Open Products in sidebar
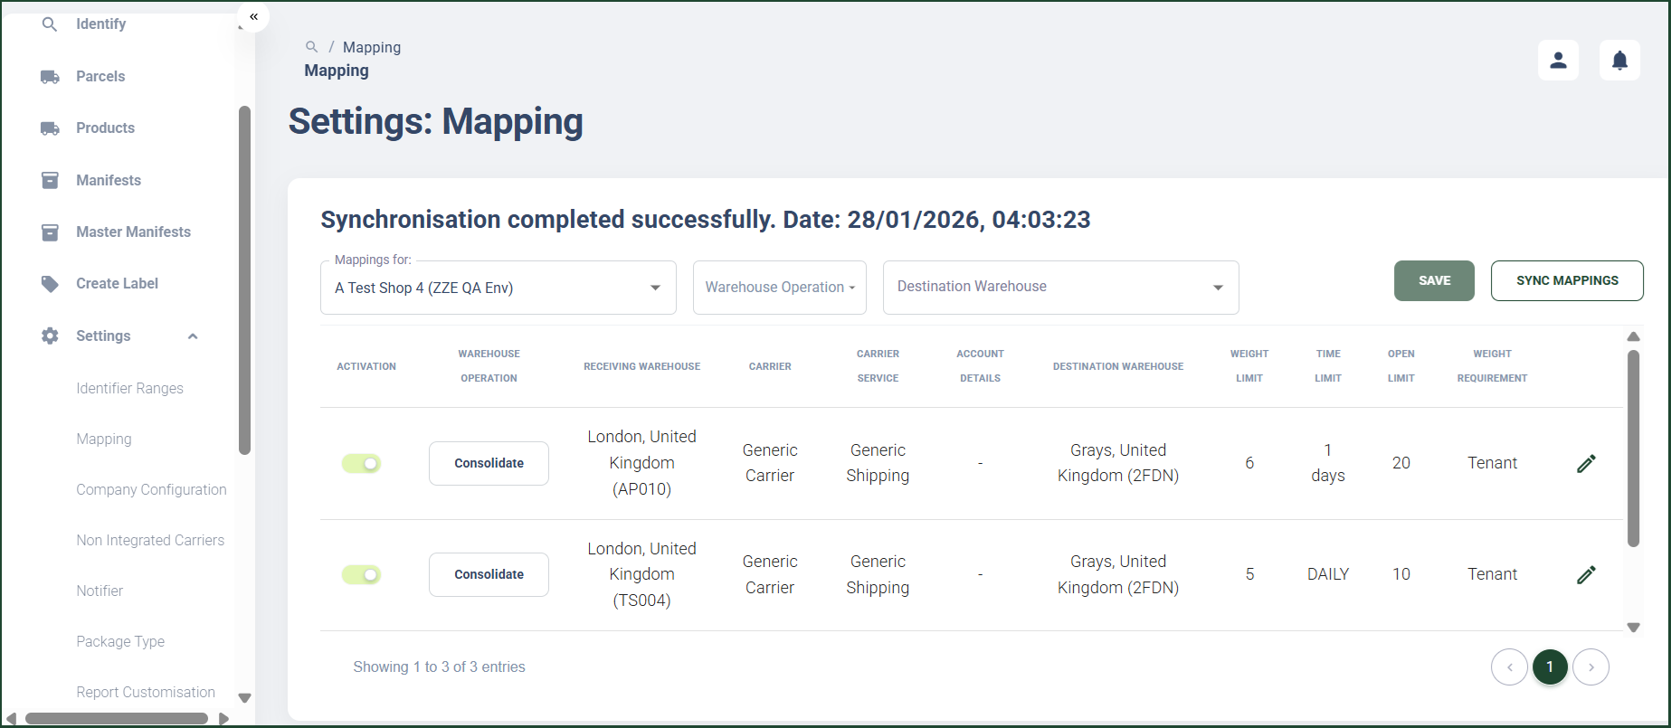Screen dimensions: 1671x728 click(105, 128)
